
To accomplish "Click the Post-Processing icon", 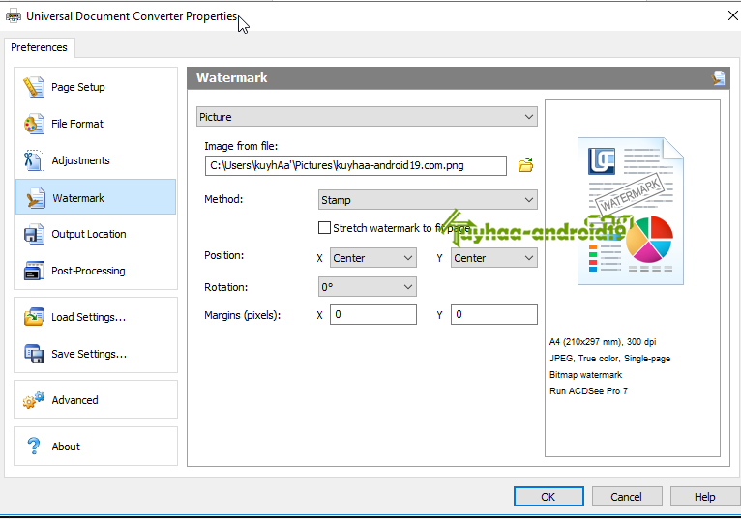I will 34,271.
